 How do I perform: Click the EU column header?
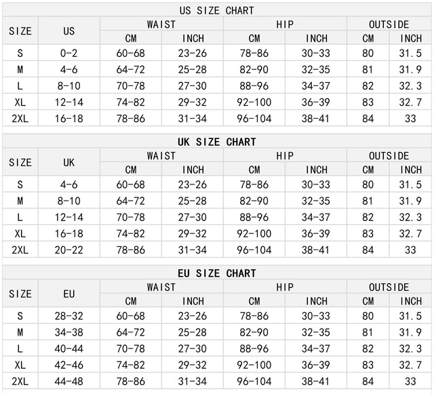[x=69, y=294]
